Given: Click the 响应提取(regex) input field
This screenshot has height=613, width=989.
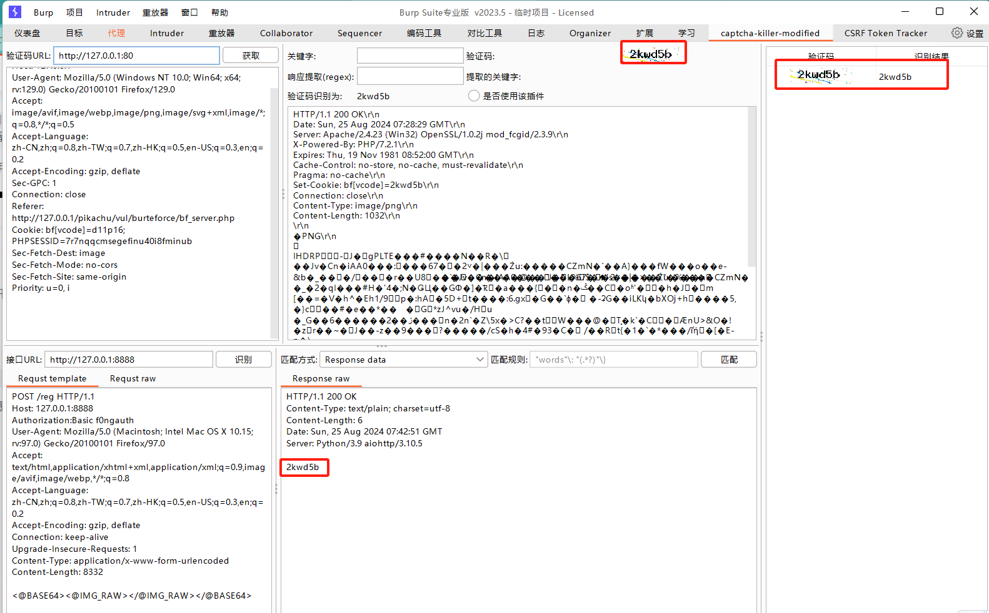Looking at the screenshot, I should [x=410, y=76].
